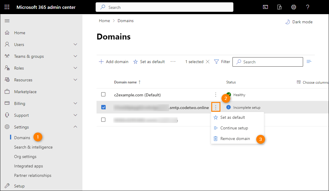Click the Users person icon
329x191 pixels.
(x=7, y=44)
